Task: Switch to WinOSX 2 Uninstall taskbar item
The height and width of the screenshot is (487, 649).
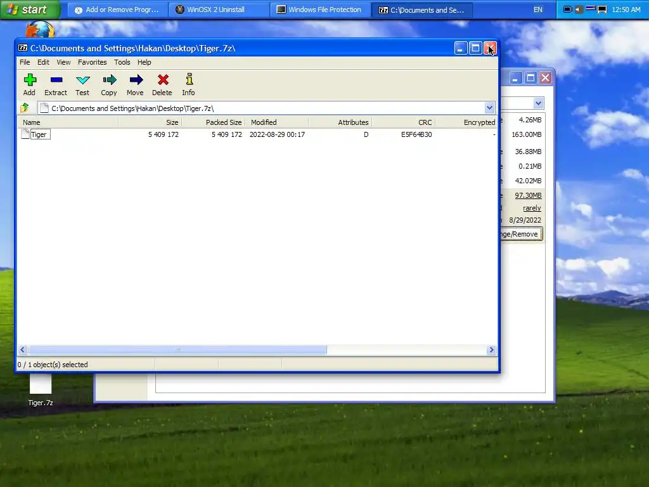Action: click(219, 10)
